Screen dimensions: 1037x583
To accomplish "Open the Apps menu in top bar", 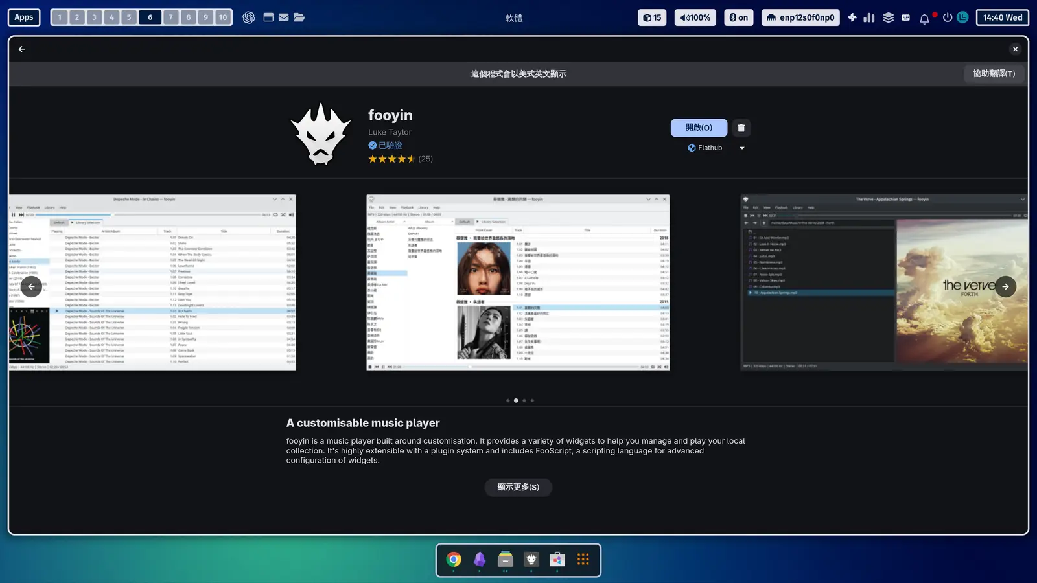I will pyautogui.click(x=24, y=17).
